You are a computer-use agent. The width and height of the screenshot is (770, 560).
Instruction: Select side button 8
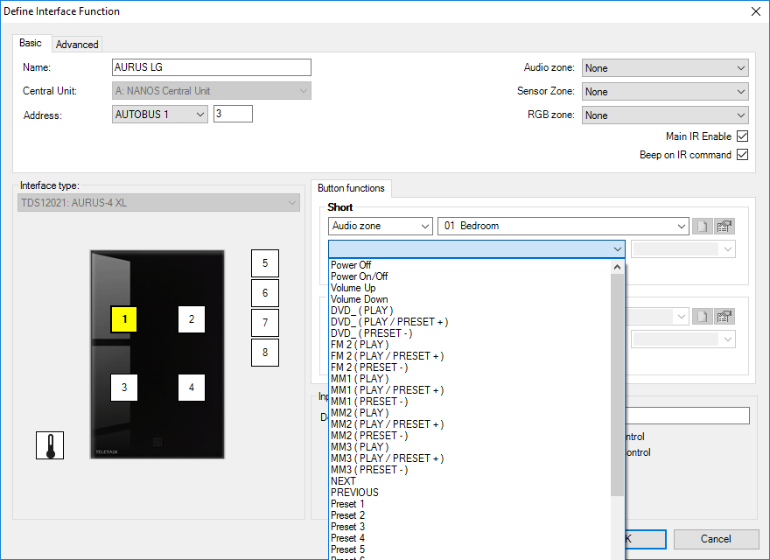point(265,353)
